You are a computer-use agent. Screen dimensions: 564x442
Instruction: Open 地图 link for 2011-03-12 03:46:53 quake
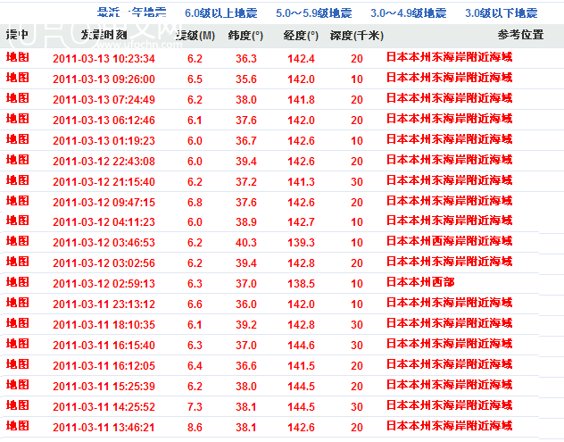click(x=18, y=241)
